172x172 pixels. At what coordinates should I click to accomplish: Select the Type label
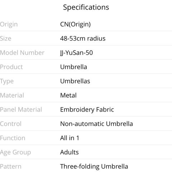click(x=7, y=82)
